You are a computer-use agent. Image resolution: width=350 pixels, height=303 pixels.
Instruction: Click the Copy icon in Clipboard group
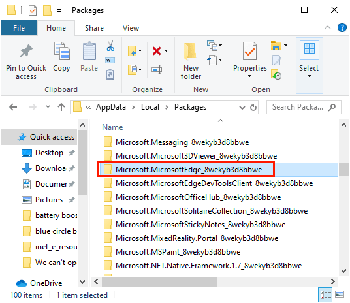click(61, 51)
